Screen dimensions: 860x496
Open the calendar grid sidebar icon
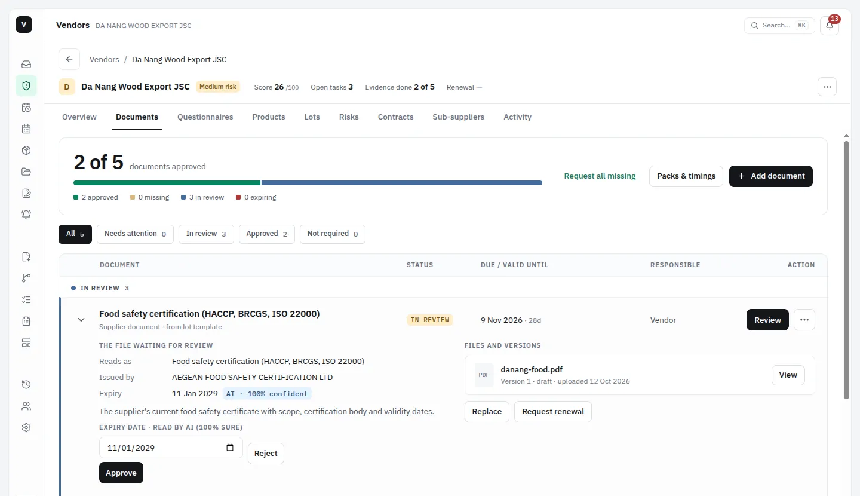pyautogui.click(x=26, y=129)
